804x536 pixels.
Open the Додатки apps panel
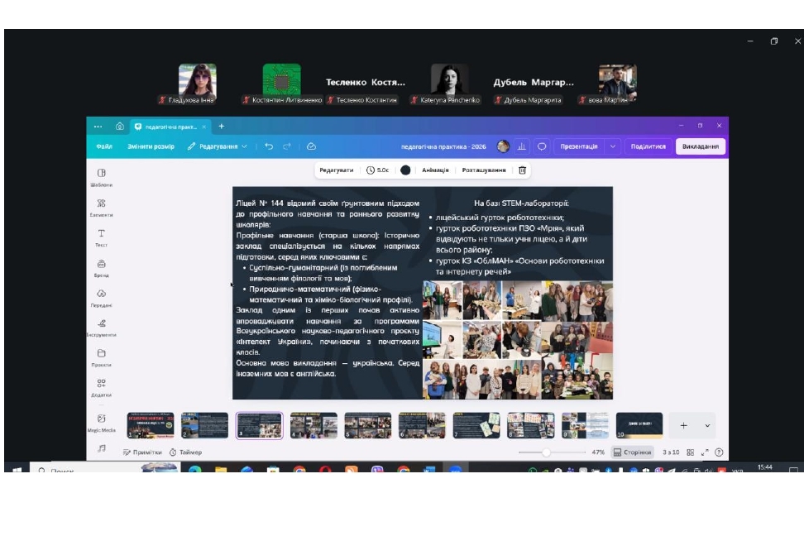coord(102,387)
